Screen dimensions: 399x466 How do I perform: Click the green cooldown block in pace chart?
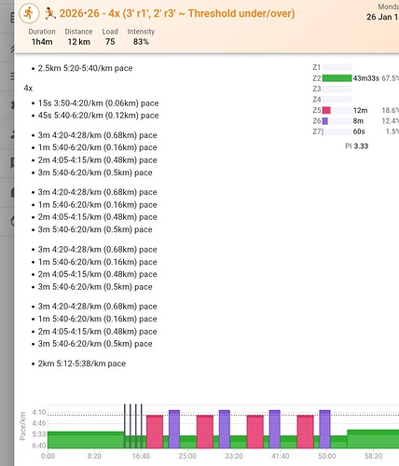(373, 439)
